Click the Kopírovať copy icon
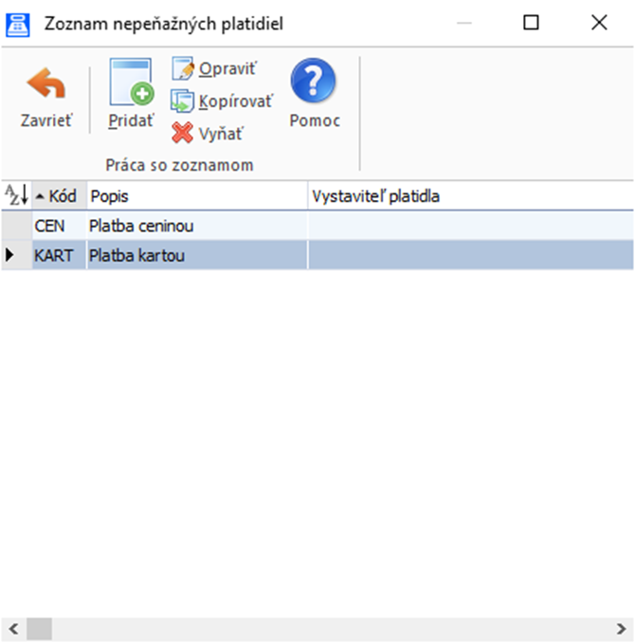This screenshot has width=635, height=643. tap(183, 101)
